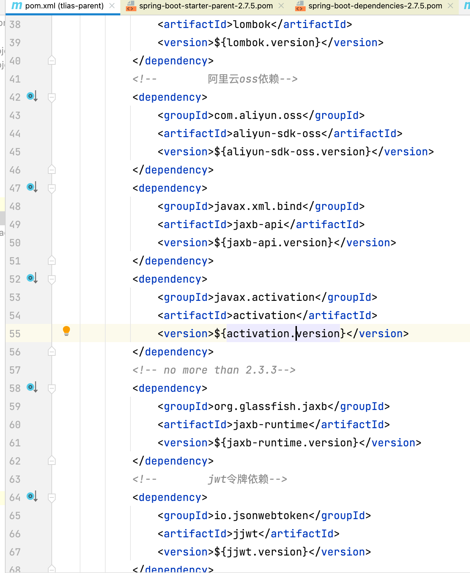470x573 pixels.
Task: Click the ${jaxb-runtime.version} property reference
Action: pos(286,443)
